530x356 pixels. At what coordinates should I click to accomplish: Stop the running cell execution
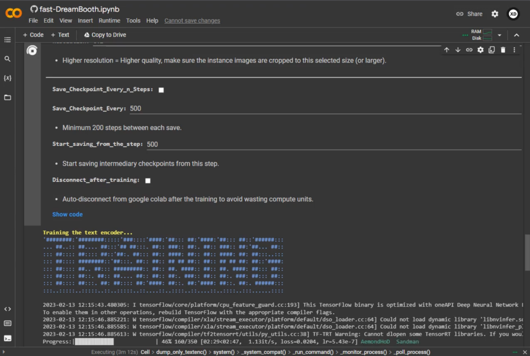(32, 51)
